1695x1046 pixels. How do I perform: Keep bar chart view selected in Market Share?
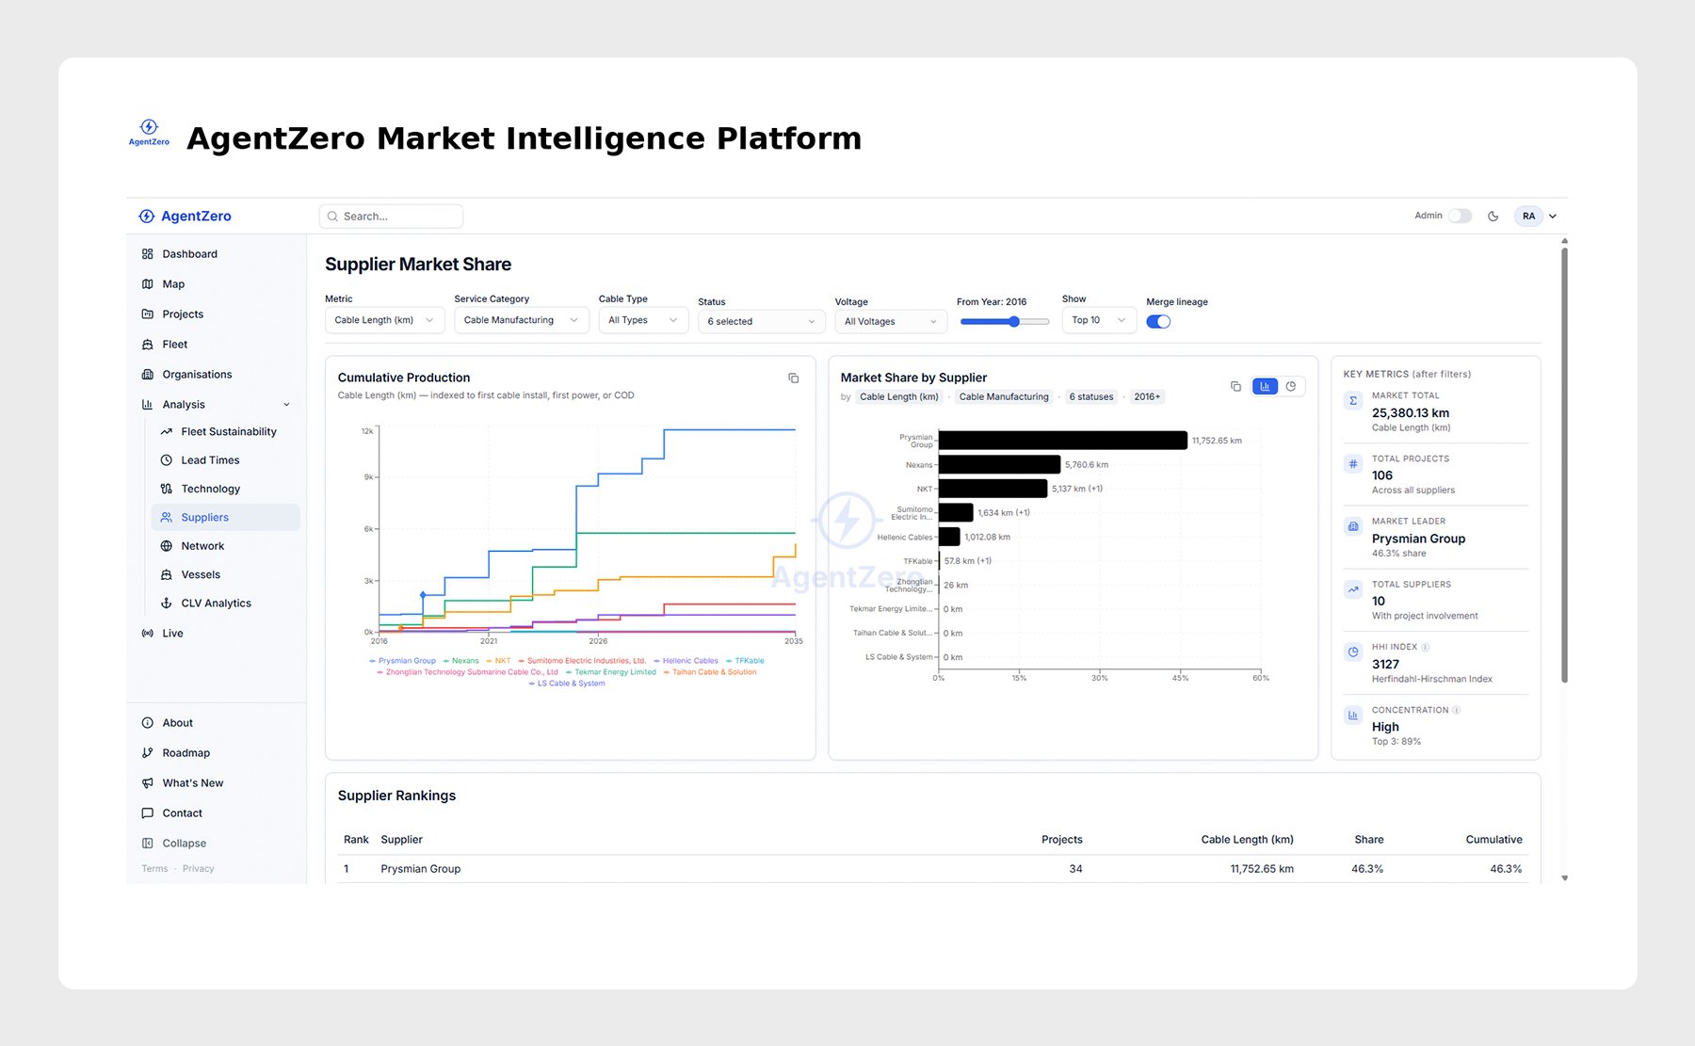tap(1264, 385)
